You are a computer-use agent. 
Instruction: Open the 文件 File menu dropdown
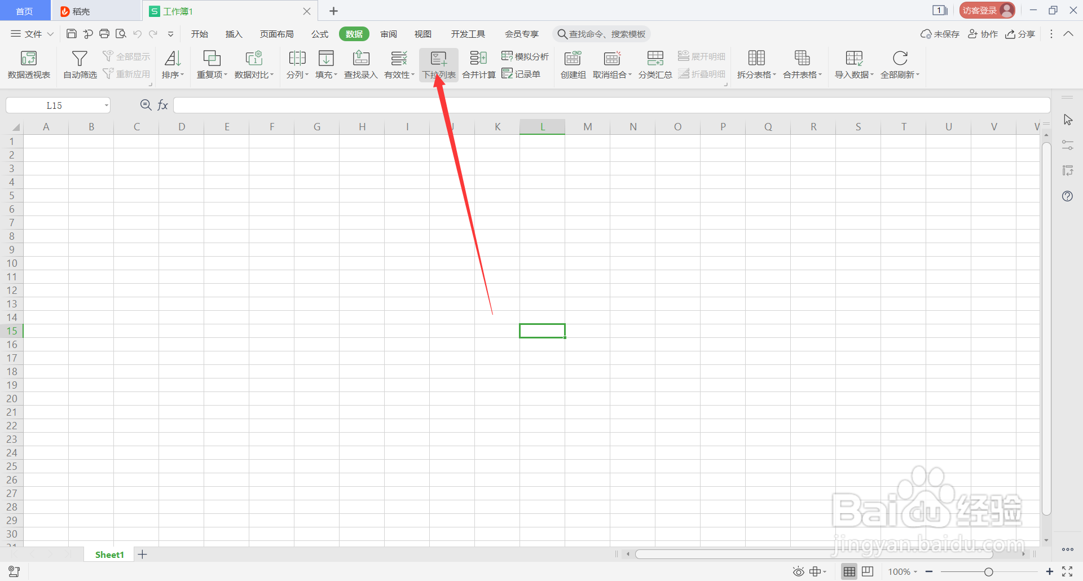(33, 34)
